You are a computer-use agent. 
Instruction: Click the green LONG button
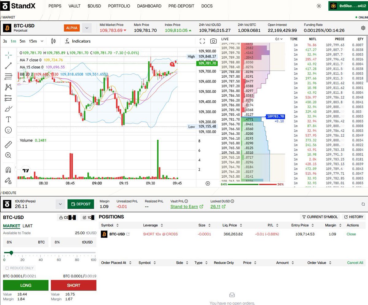point(26,285)
